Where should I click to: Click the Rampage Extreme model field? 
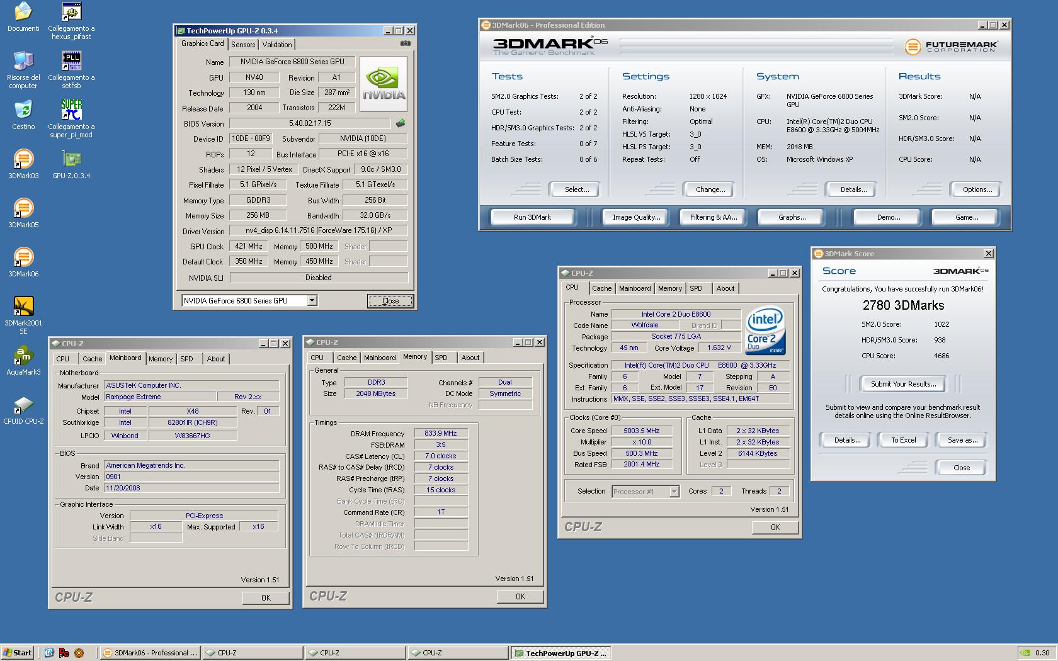pos(160,397)
